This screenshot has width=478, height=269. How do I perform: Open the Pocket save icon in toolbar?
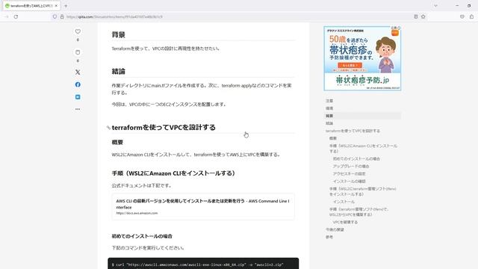click(x=462, y=16)
